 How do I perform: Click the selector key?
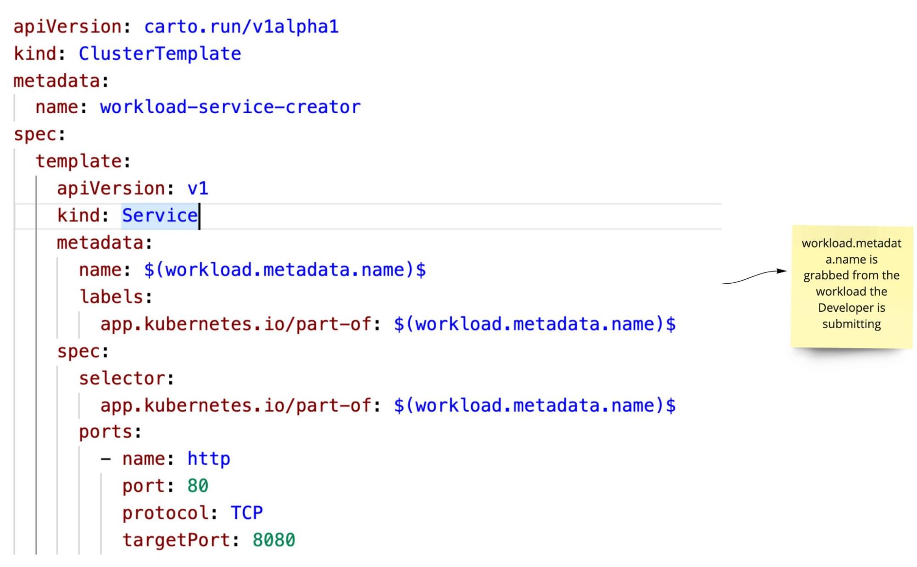point(122,378)
